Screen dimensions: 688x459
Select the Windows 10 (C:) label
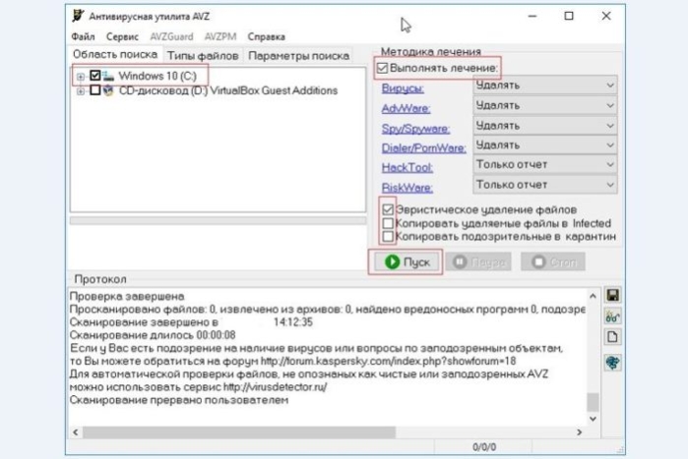157,76
